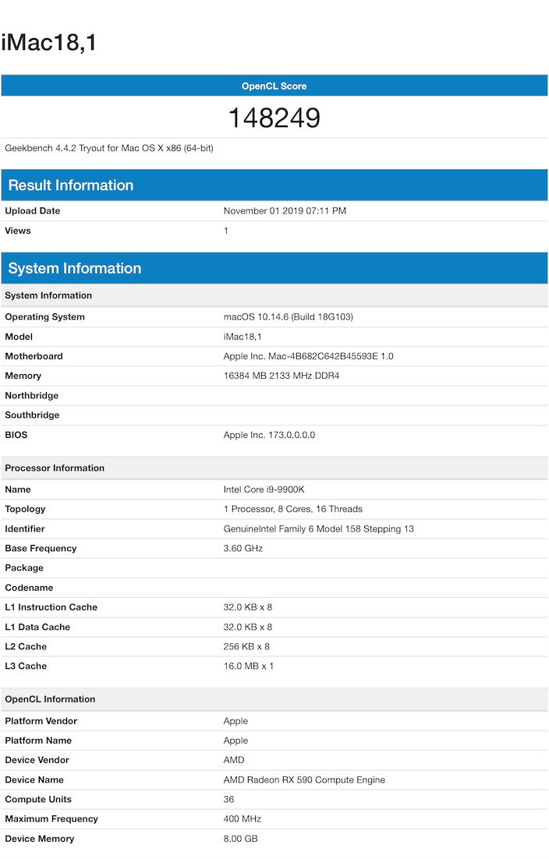The width and height of the screenshot is (549, 859).
Task: Click the Apple Inc. 173.0.0.0.0 BIOS value
Action: [269, 435]
